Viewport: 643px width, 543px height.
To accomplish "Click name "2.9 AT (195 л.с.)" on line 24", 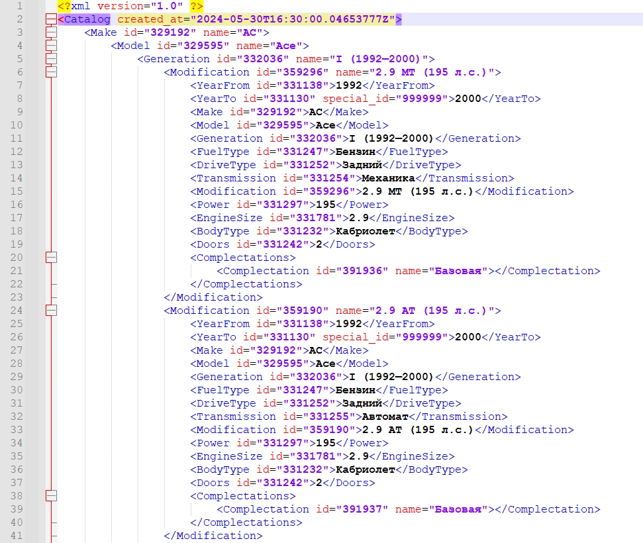I will (431, 311).
